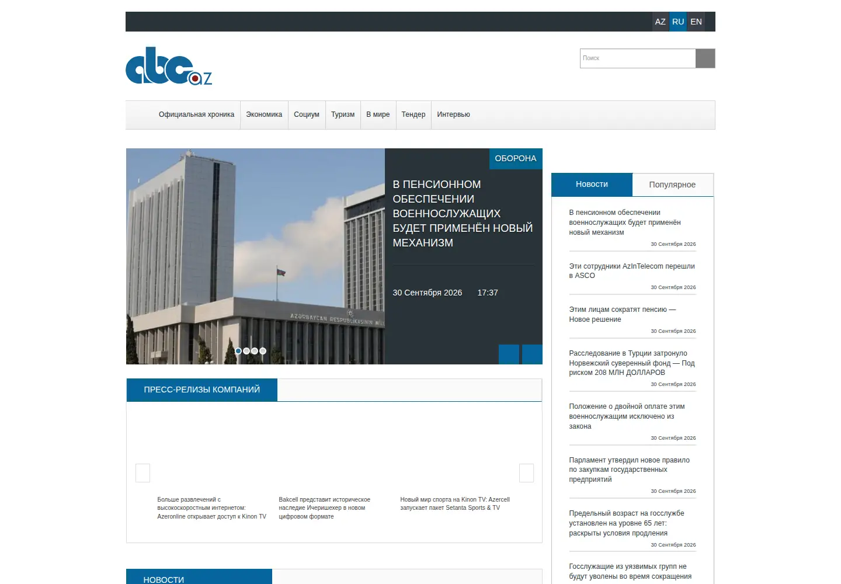Open the Тендер menu section
Viewport: 841px width, 584px height.
coord(413,114)
